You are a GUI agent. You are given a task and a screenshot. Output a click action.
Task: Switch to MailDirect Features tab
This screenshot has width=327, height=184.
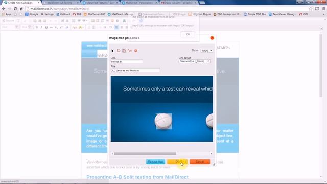coord(101,3)
